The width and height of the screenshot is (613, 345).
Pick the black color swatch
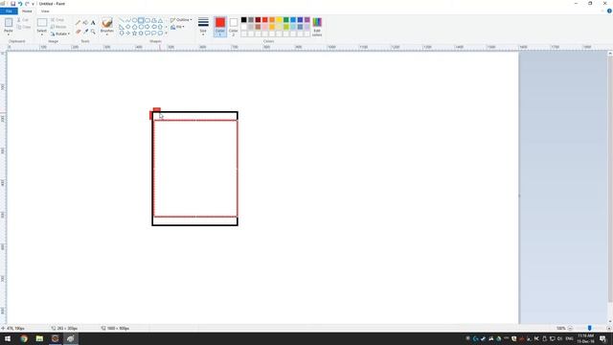[244, 20]
